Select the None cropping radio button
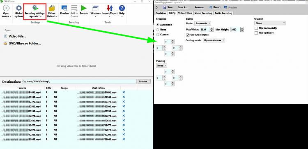The width and height of the screenshot is (308, 149). point(158,30)
